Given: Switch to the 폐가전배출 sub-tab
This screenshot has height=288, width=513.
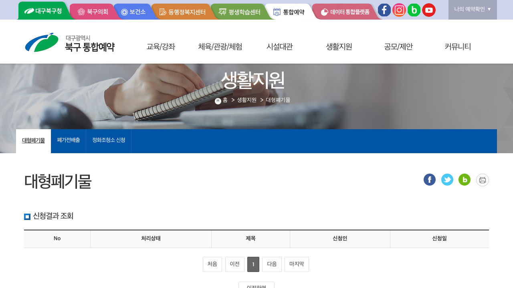Looking at the screenshot, I should (69, 140).
